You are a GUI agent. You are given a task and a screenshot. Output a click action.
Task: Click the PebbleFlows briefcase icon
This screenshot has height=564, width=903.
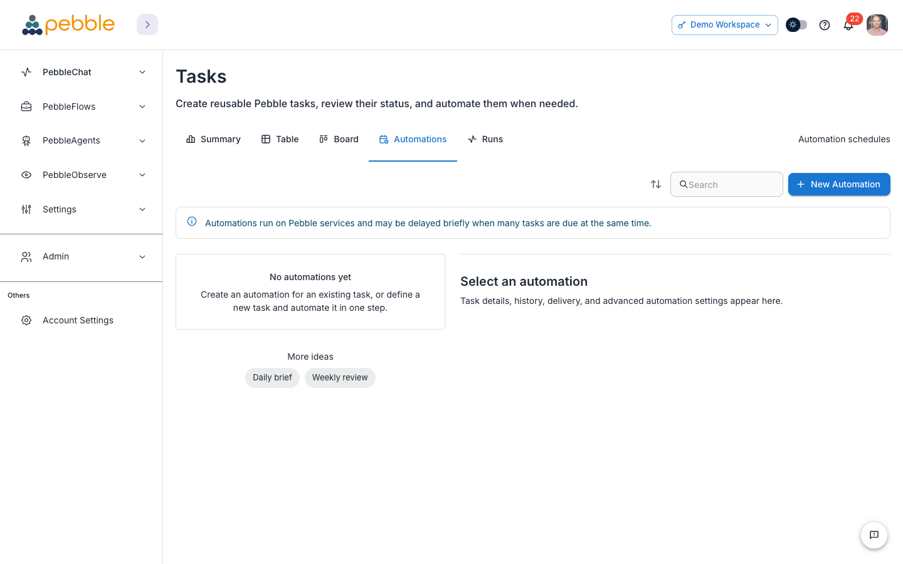coord(26,107)
